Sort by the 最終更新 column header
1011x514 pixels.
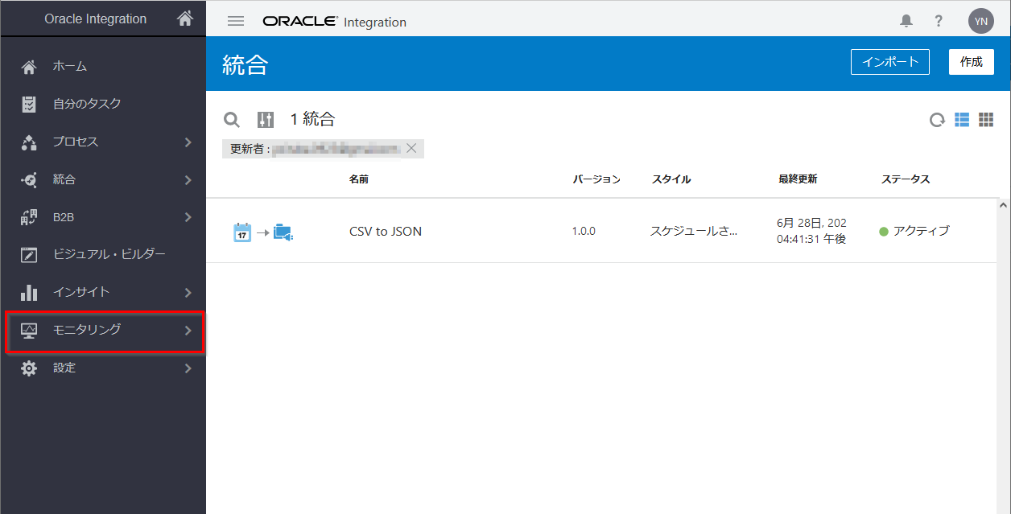click(798, 179)
